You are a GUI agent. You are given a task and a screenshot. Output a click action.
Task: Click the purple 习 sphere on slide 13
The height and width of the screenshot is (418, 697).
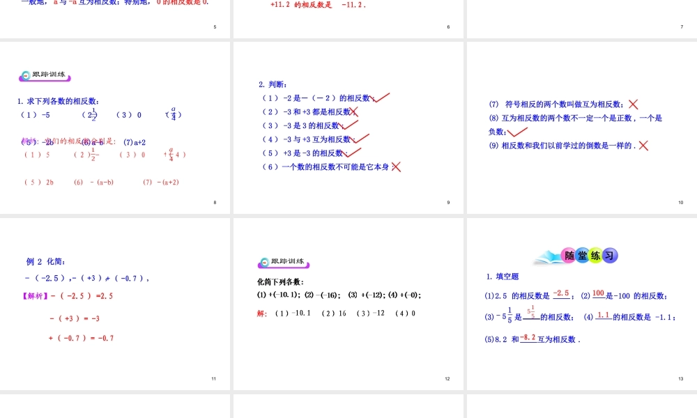[x=611, y=256]
